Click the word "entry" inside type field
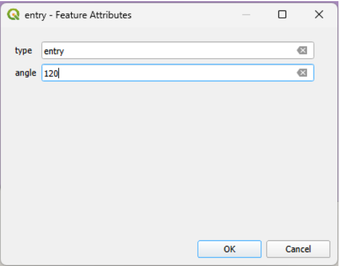This screenshot has height=266, width=339. (x=55, y=51)
